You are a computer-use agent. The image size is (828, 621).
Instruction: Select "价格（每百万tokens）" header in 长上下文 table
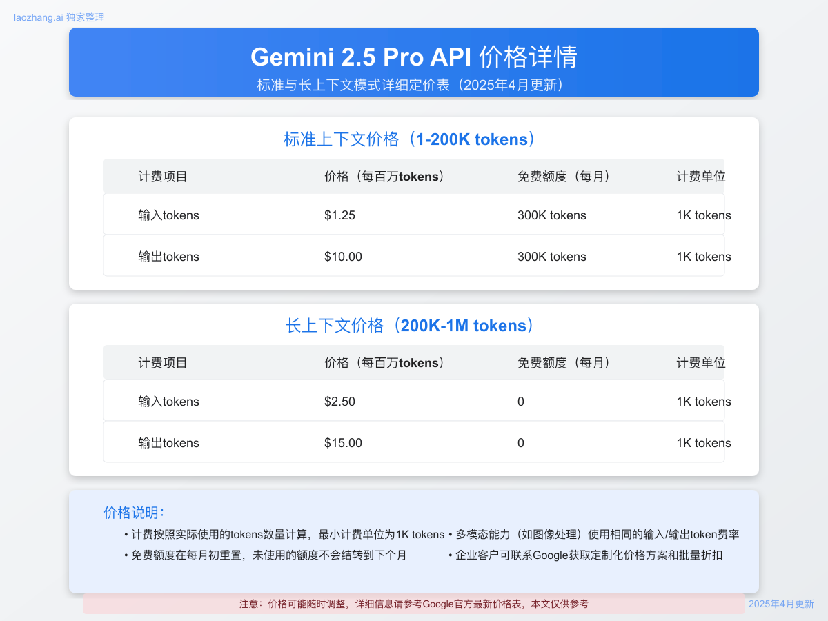387,363
